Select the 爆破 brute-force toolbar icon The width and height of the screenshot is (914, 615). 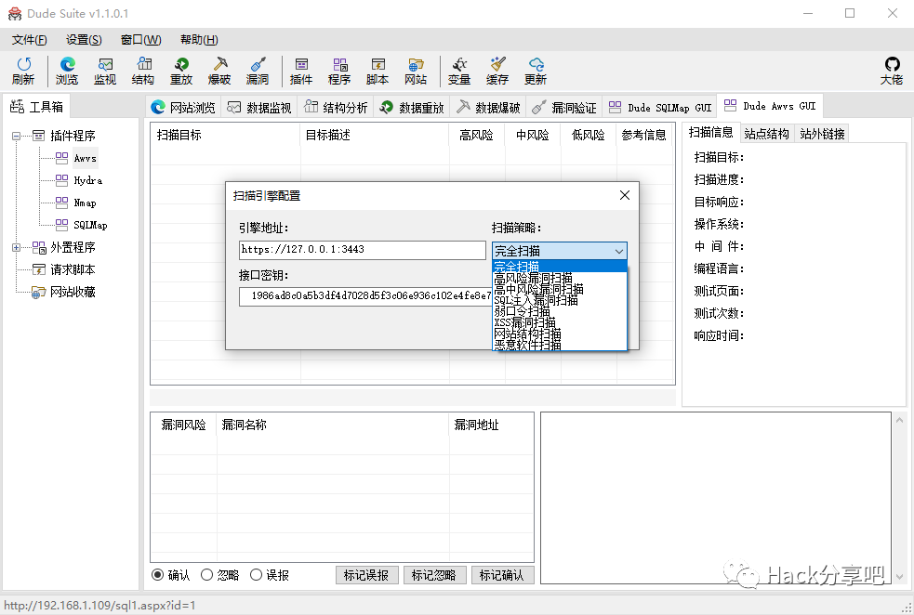pyautogui.click(x=219, y=71)
